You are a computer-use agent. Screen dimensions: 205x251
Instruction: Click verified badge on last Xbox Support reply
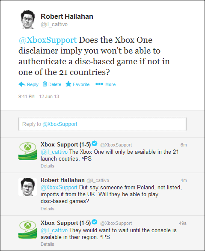tap(95, 222)
